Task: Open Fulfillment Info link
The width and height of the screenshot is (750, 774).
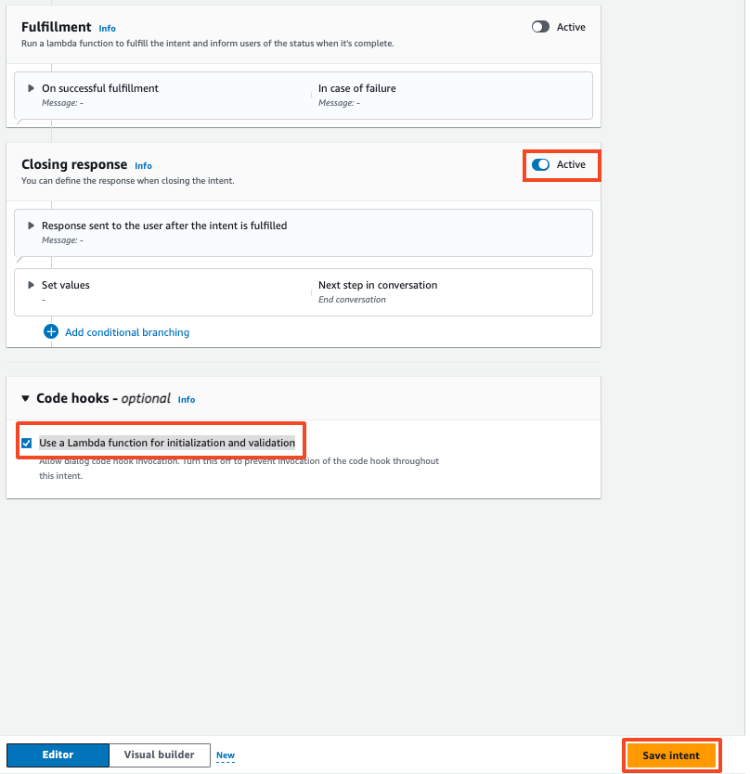Action: click(108, 29)
